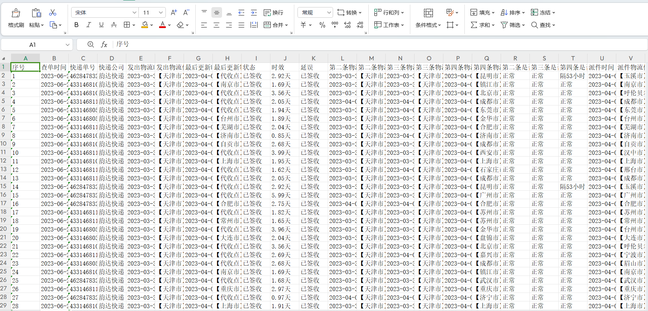Toggle bold formatting
The image size is (648, 311).
[x=77, y=25]
